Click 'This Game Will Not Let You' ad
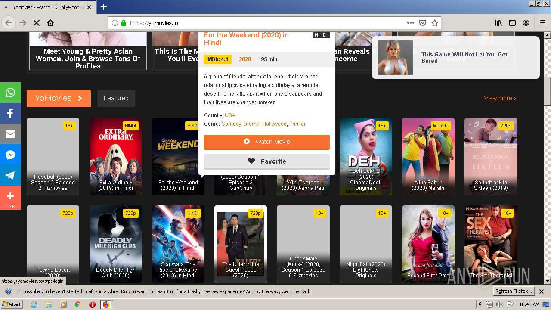This screenshot has height=310, width=551. (x=455, y=58)
